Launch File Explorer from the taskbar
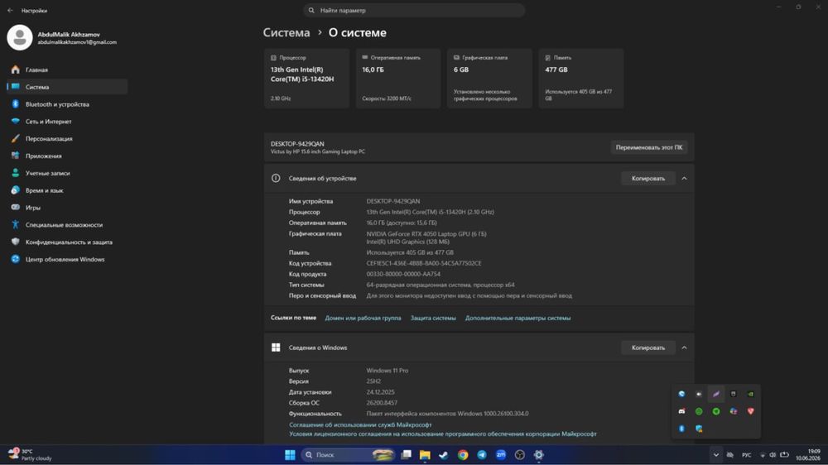 [x=425, y=454]
